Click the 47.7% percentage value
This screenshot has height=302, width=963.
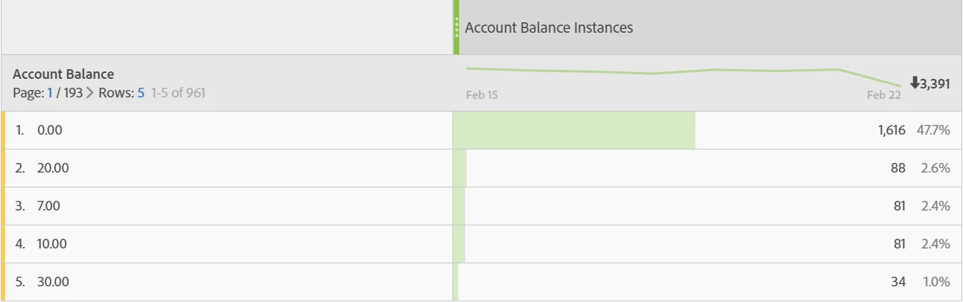coord(934,130)
